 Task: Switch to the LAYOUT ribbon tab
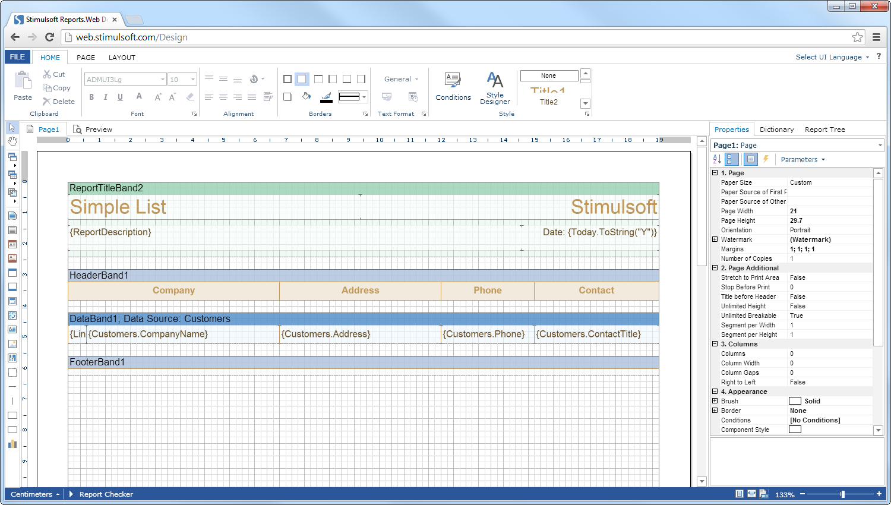click(x=122, y=57)
